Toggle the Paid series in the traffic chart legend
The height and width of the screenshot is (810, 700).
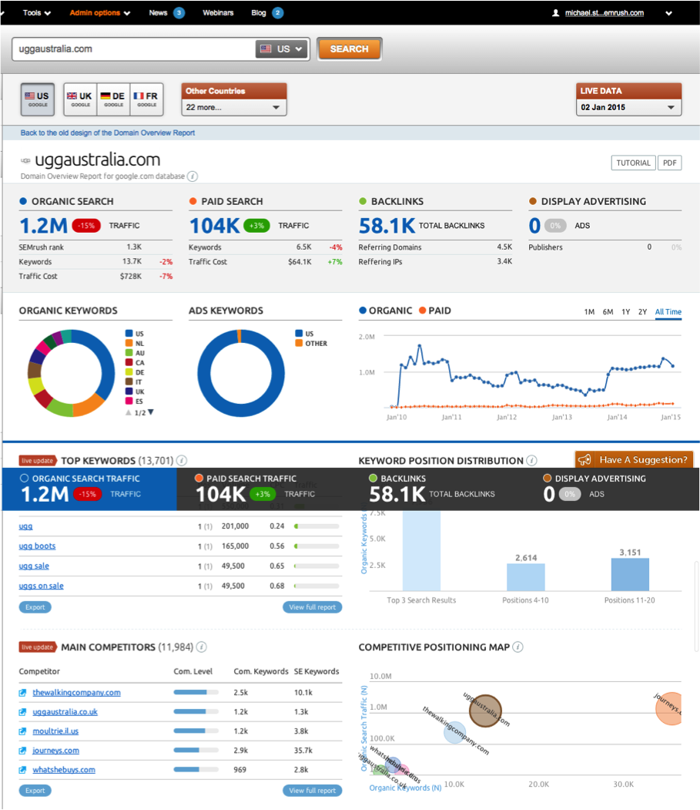434,311
